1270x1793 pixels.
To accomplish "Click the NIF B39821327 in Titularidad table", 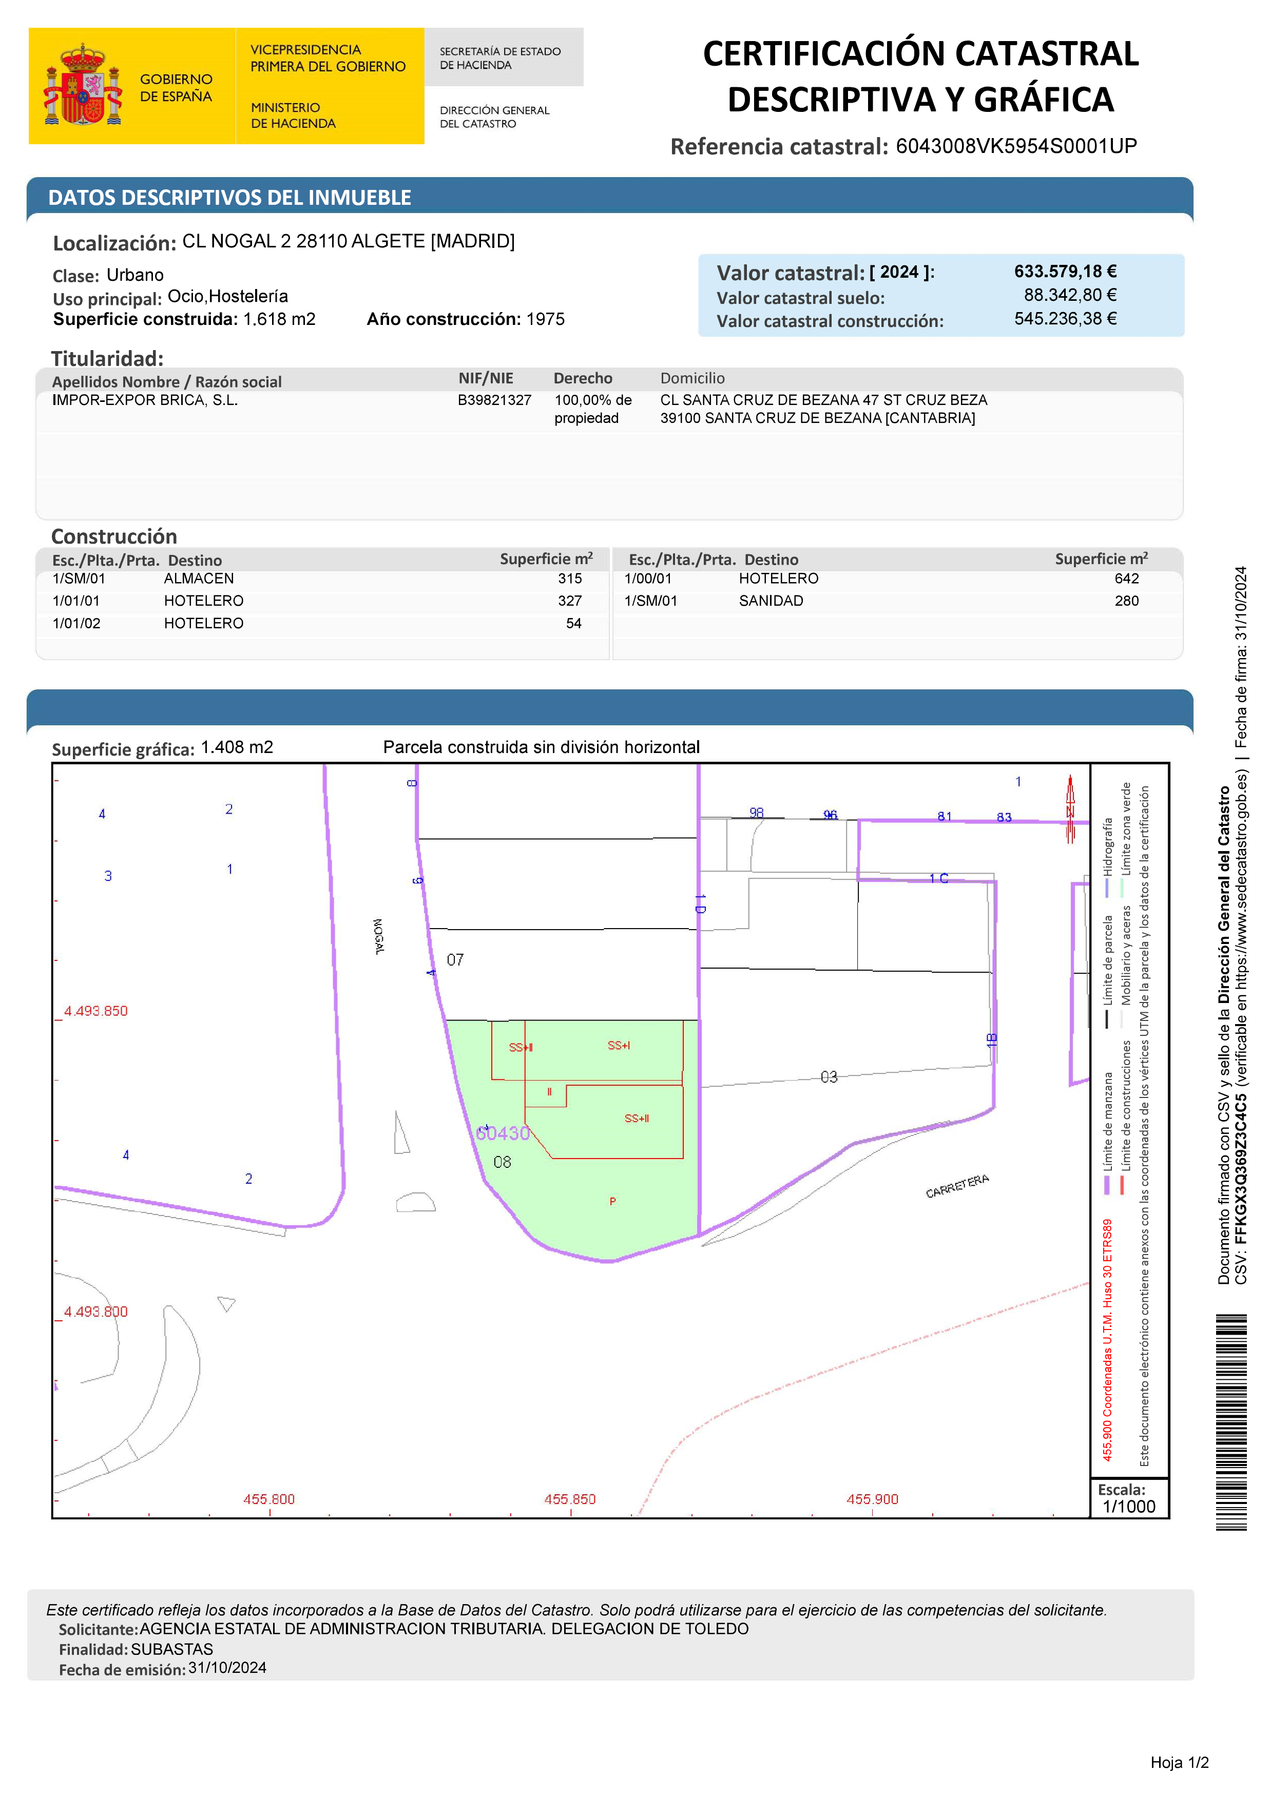I will (x=494, y=400).
